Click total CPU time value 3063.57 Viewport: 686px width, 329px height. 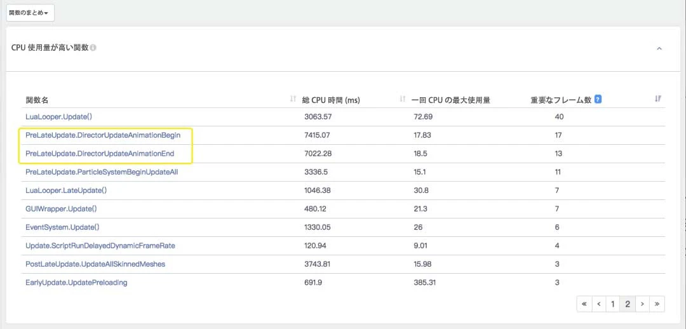(318, 117)
